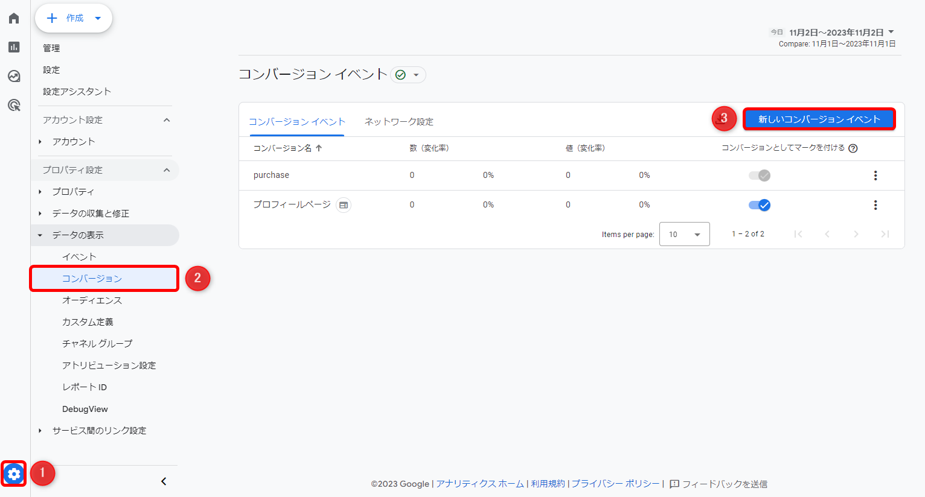Disable conversion switch for プロフィールページ
This screenshot has height=497, width=925.
tap(759, 205)
